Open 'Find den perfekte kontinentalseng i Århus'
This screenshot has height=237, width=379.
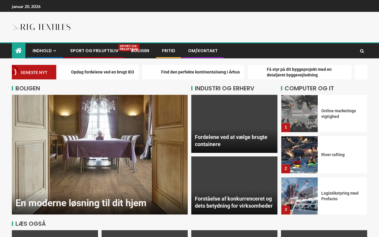tap(200, 72)
